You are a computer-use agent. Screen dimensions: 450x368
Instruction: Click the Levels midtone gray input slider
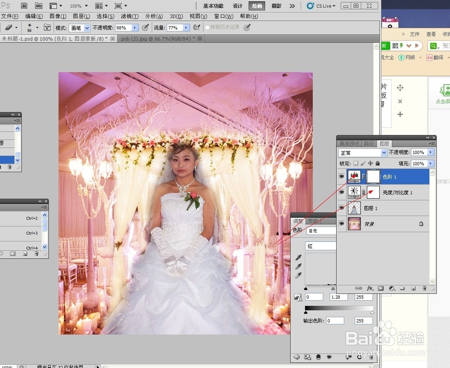333,288
